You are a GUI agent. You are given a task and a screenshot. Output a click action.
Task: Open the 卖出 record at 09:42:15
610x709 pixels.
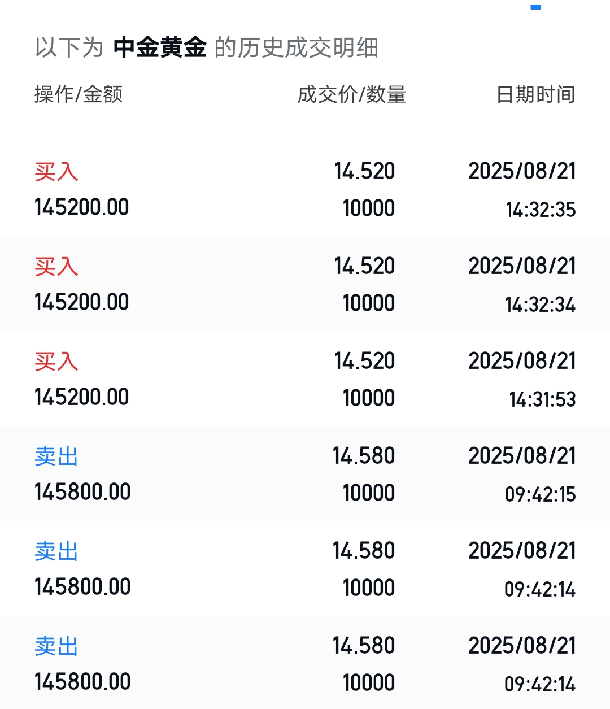click(x=305, y=474)
